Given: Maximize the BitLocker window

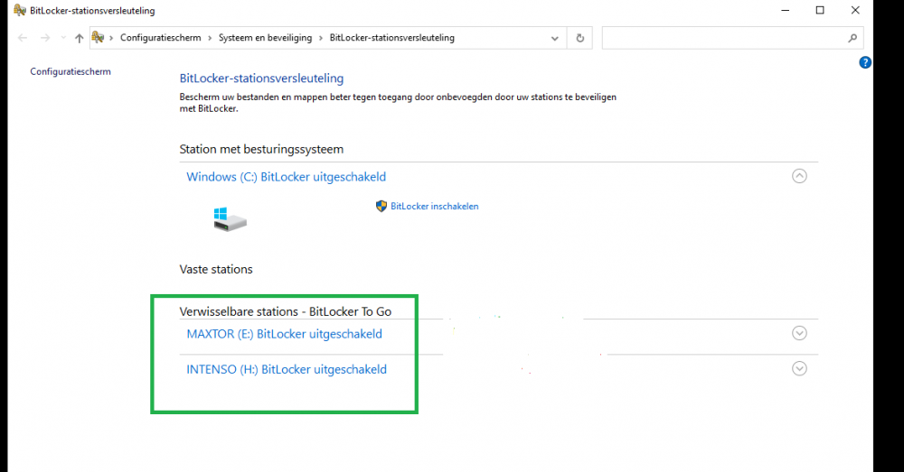Looking at the screenshot, I should pos(820,10).
